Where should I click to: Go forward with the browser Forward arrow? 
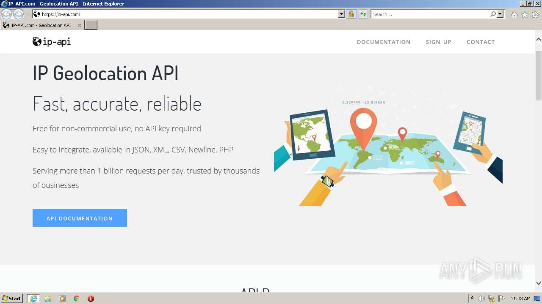coord(18,14)
